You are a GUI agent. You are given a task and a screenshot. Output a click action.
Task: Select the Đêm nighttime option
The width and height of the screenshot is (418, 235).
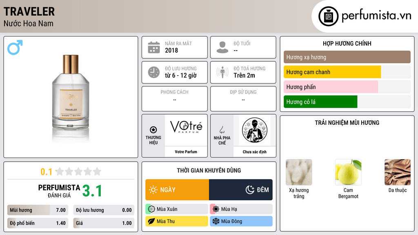tap(241, 190)
